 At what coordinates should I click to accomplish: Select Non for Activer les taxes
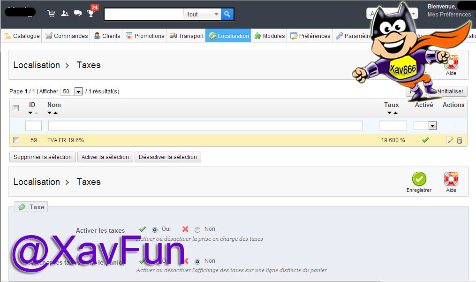(197, 230)
